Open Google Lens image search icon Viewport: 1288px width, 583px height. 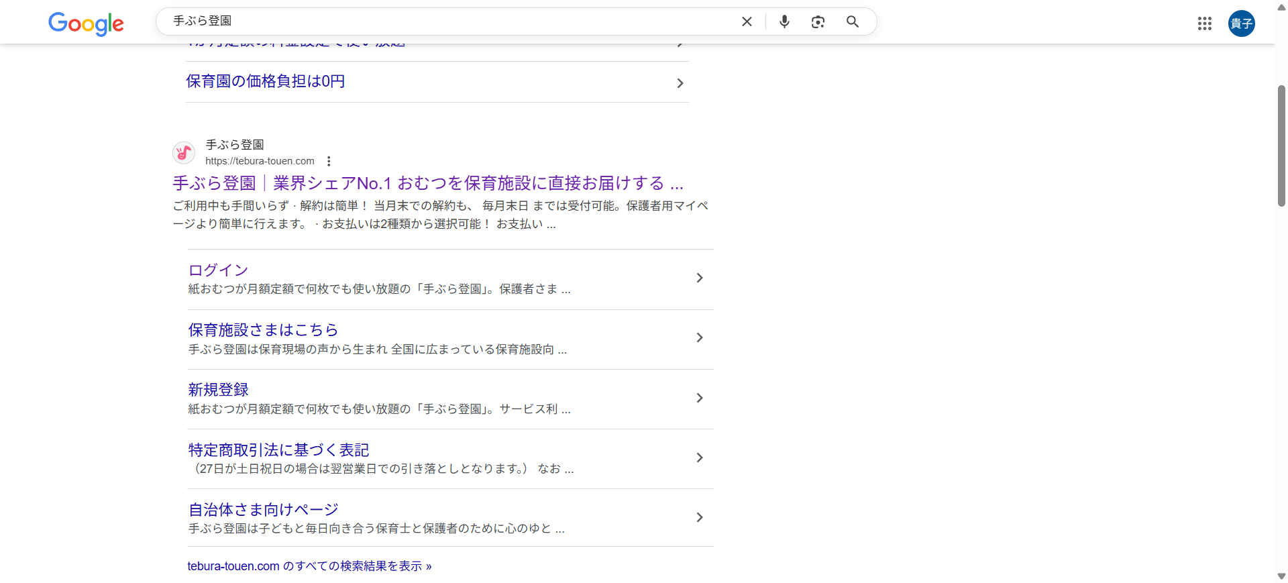(818, 21)
